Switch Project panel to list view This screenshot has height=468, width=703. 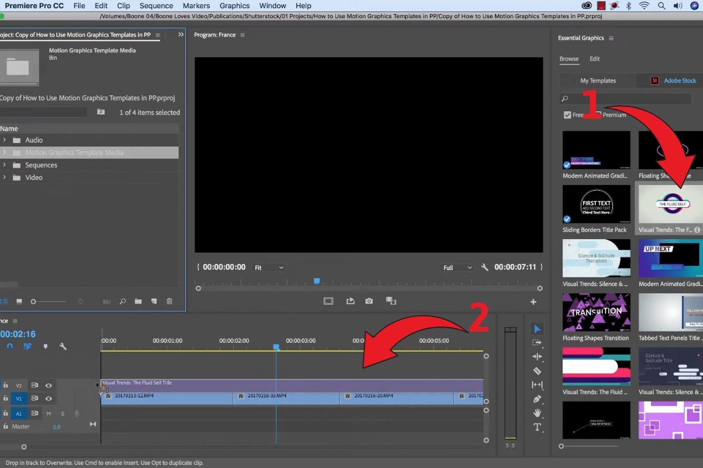coord(4,301)
